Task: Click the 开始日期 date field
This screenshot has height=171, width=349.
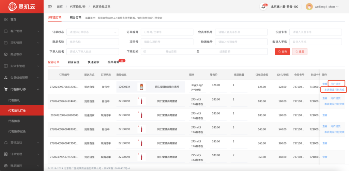Action: [x=171, y=51]
